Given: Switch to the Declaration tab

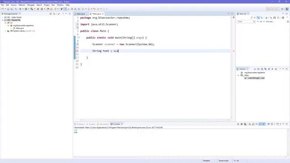Looking at the screenshot, I should 103,124.
